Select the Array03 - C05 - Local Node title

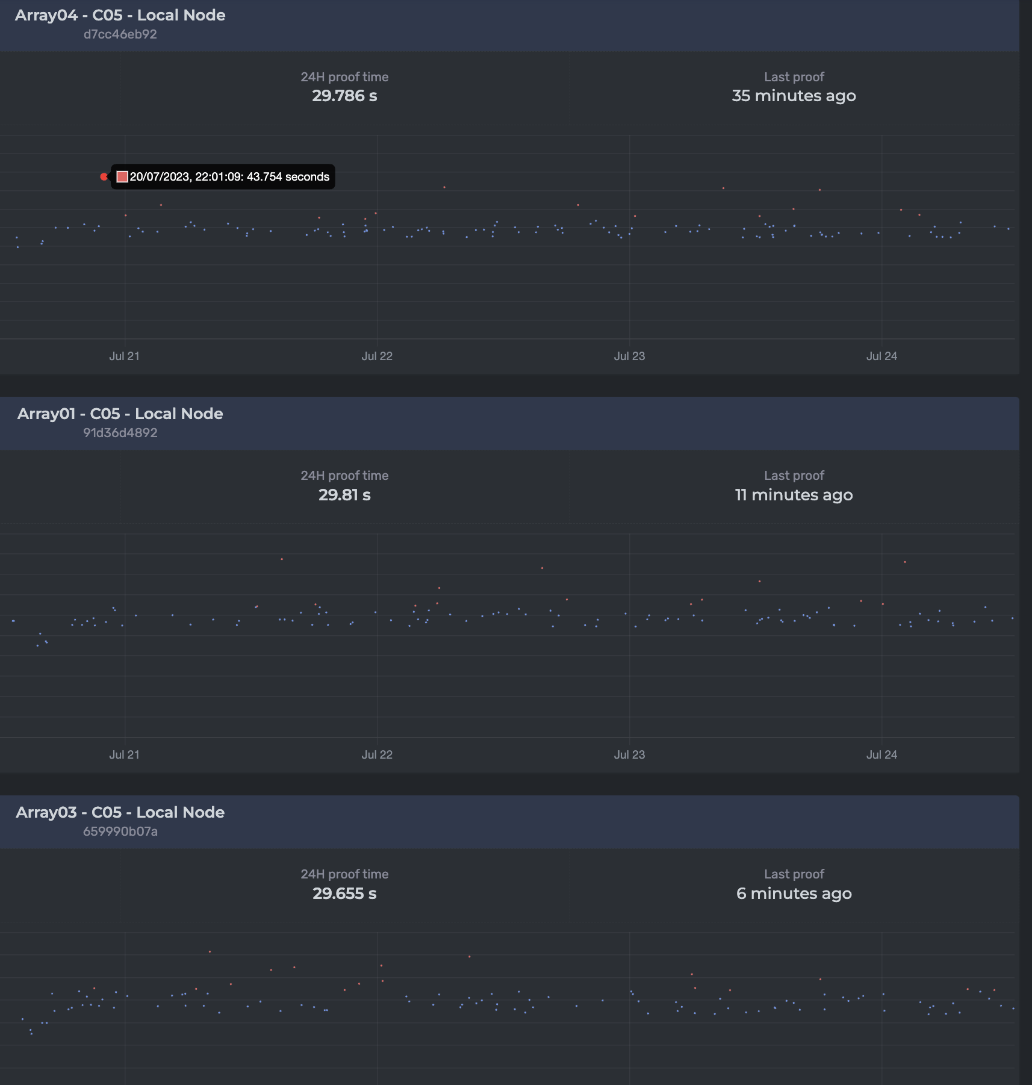(120, 812)
